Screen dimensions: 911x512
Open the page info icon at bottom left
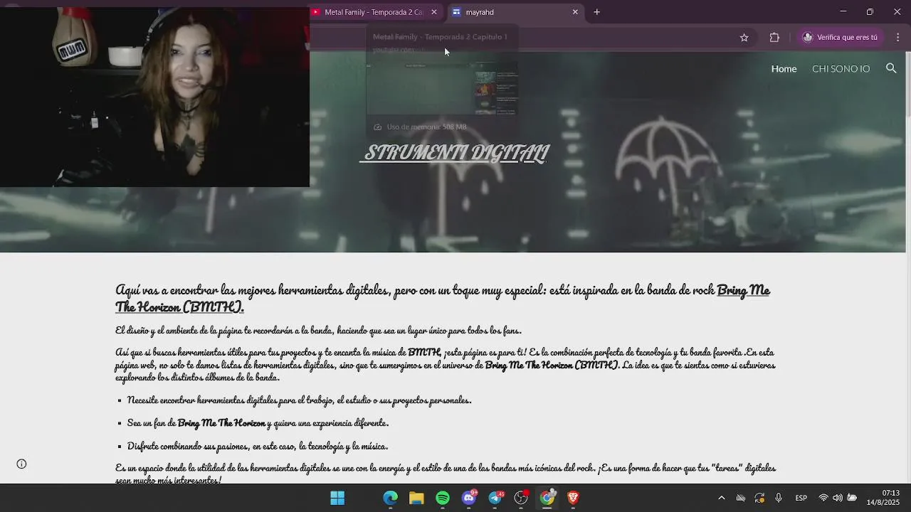21,464
